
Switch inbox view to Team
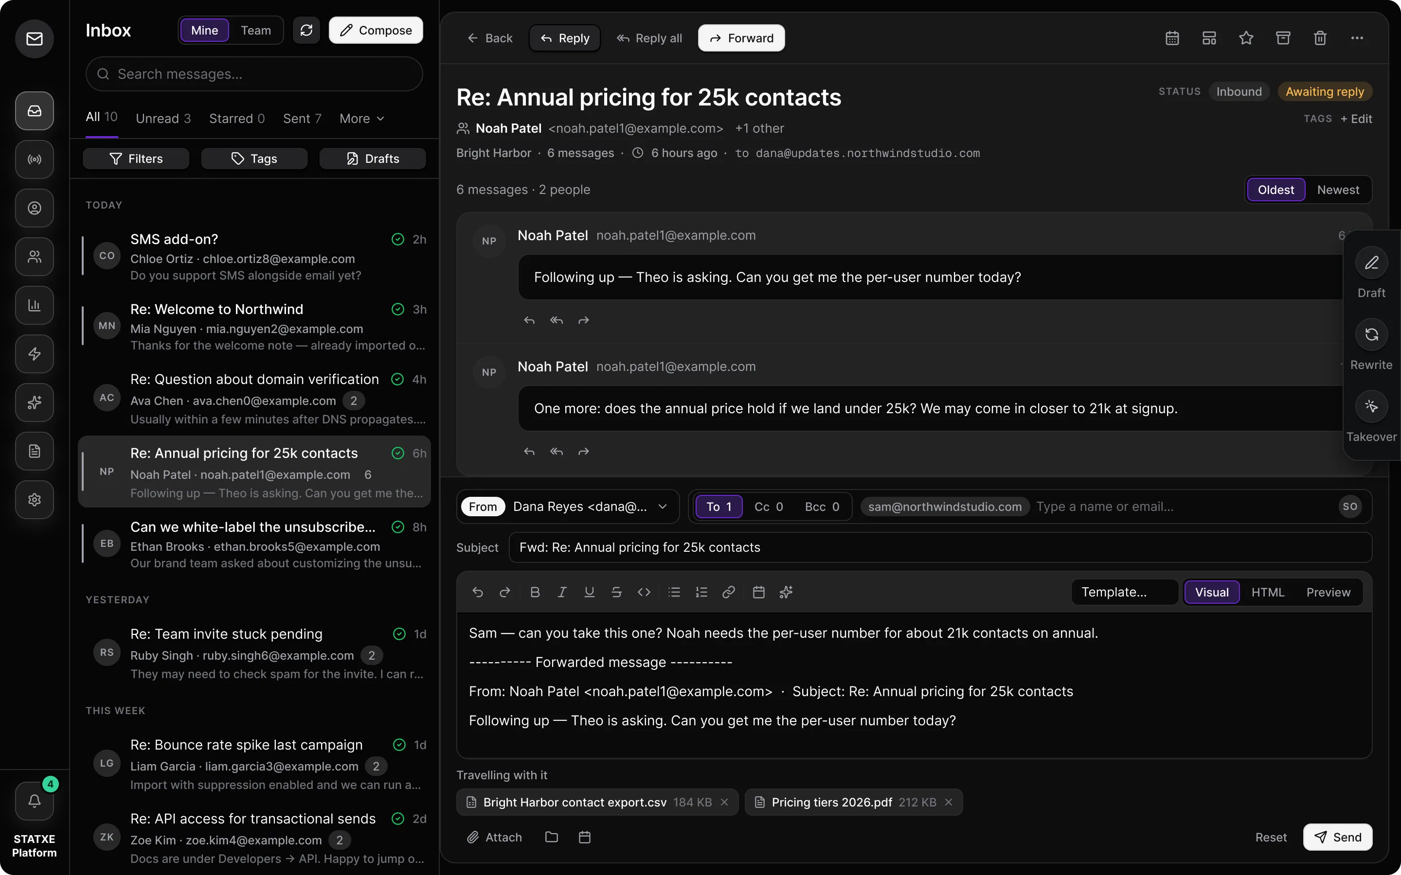256,30
